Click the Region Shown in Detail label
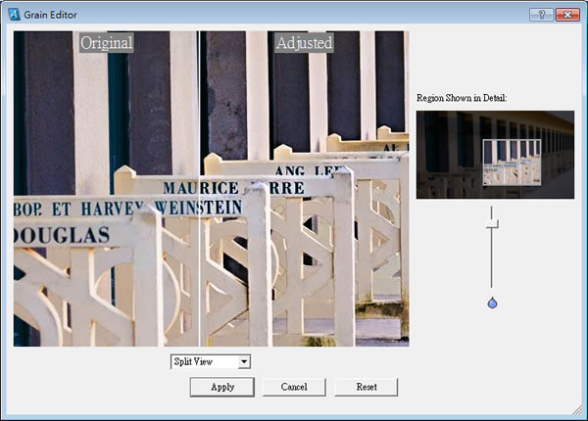The width and height of the screenshot is (588, 421). [x=462, y=98]
